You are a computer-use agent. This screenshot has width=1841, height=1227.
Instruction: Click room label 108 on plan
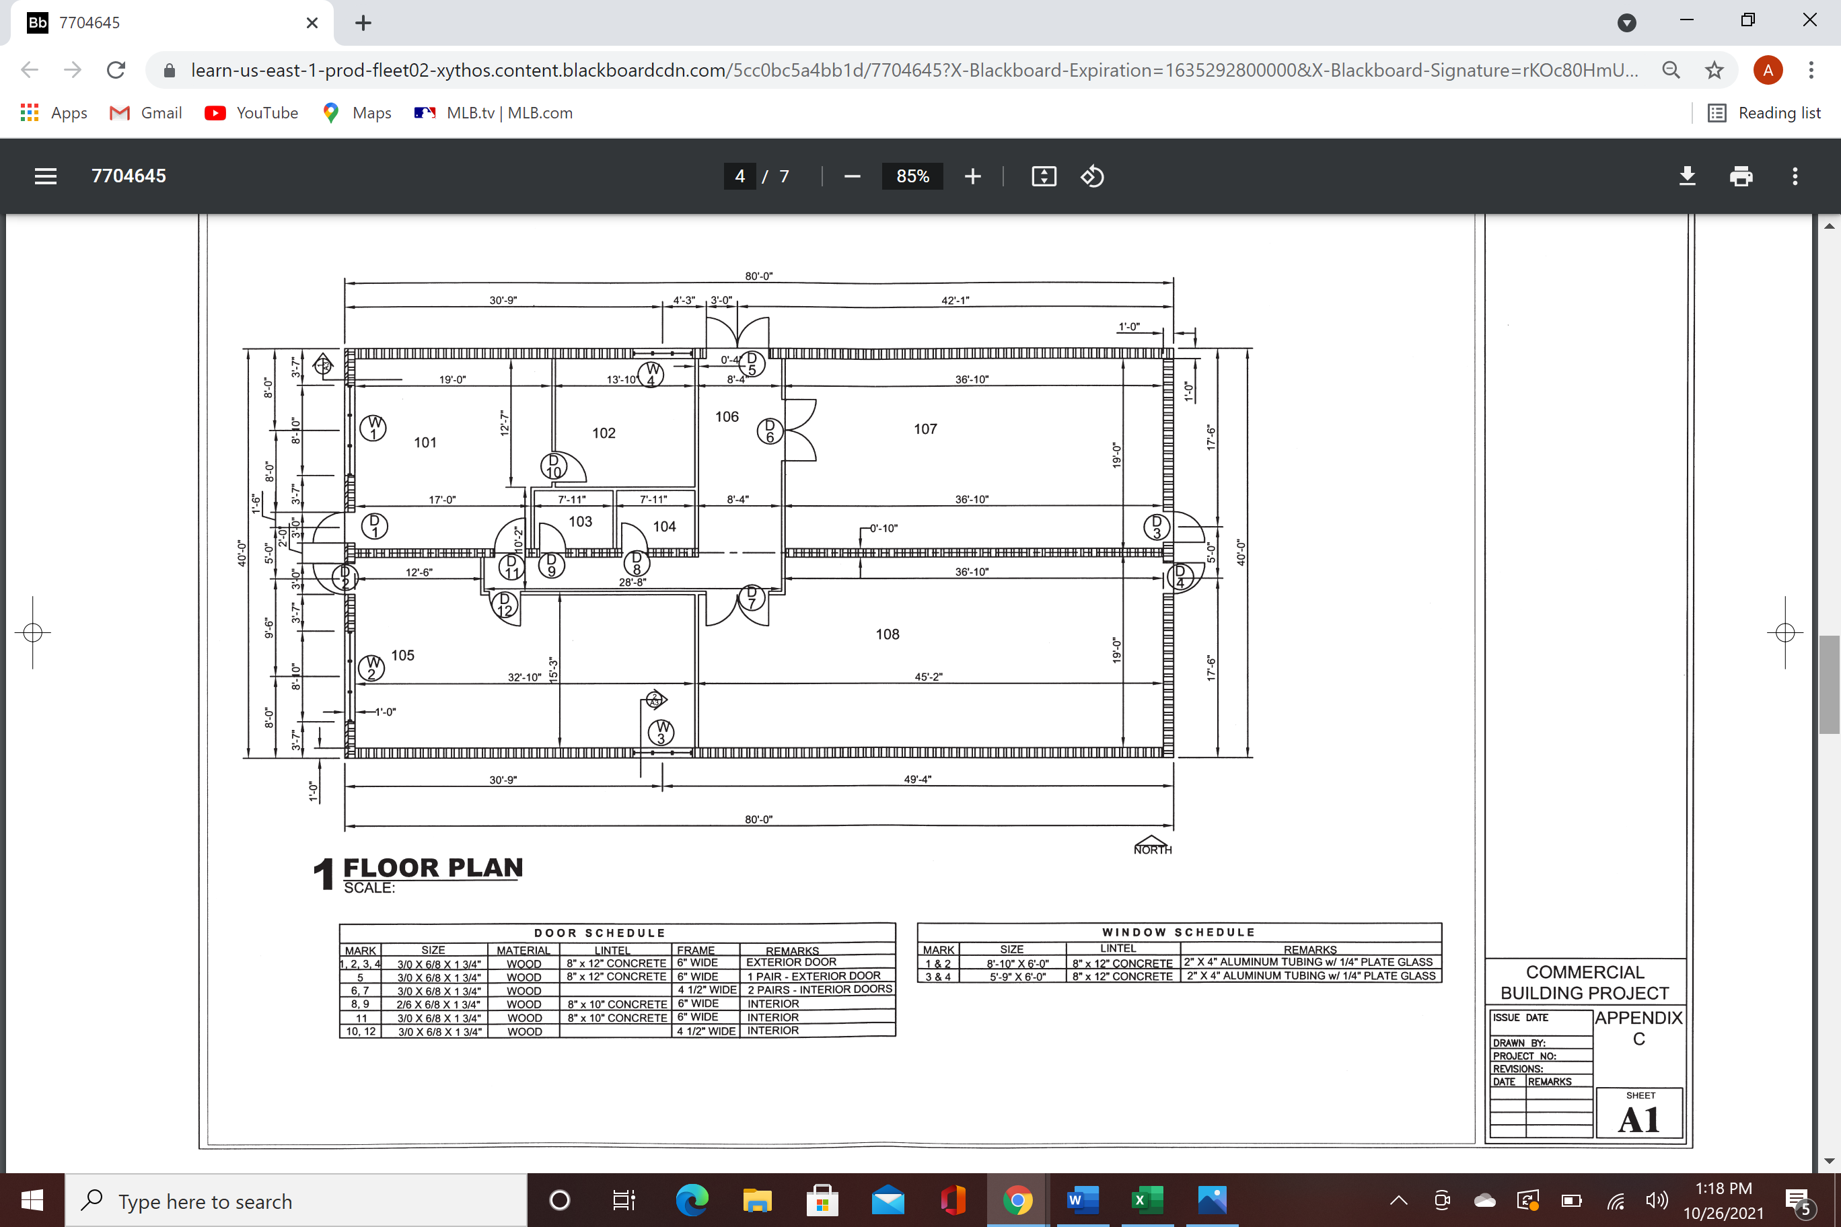(888, 634)
